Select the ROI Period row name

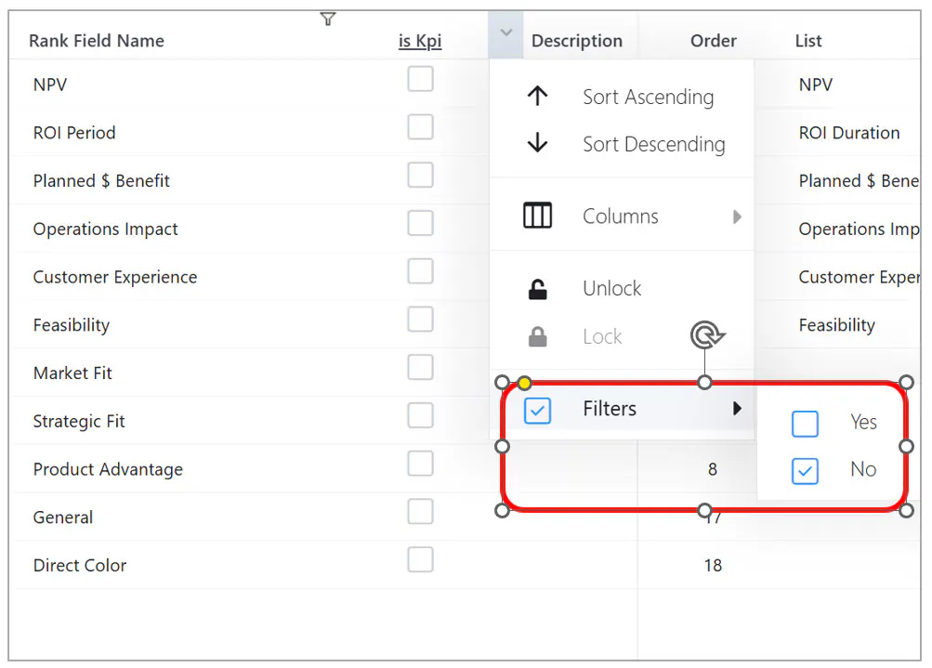pyautogui.click(x=74, y=133)
